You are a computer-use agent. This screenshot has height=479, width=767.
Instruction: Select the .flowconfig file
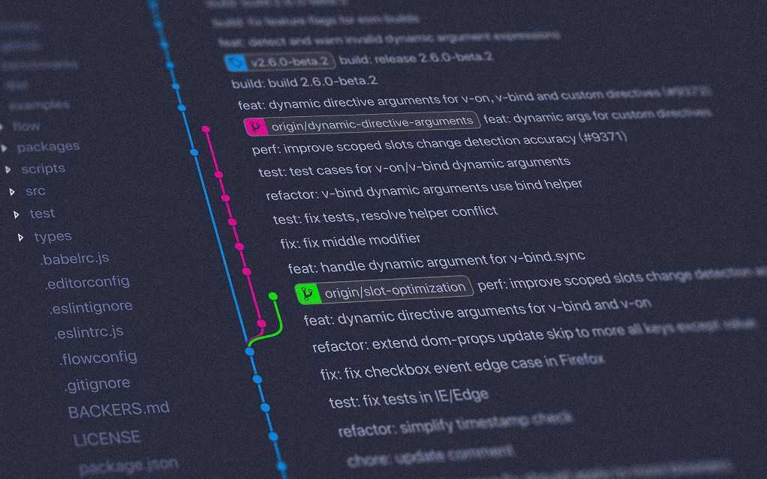coord(98,358)
